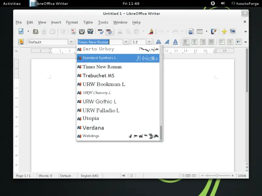Open the Format menu
Viewport: 262px width, 196px height.
72,22
